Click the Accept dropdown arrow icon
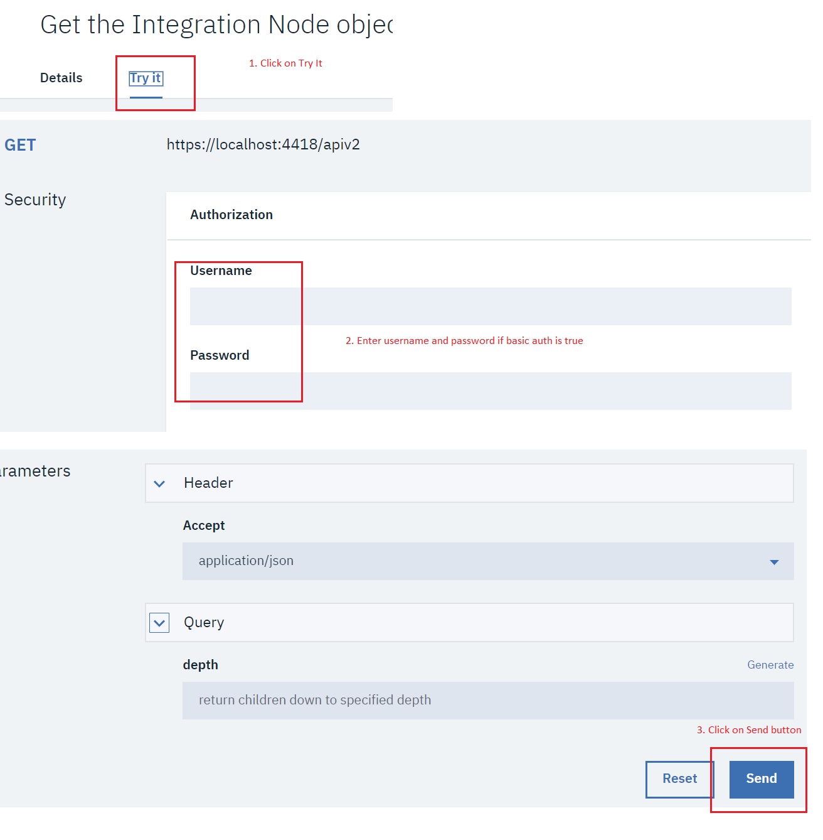This screenshot has height=840, width=823. (x=775, y=561)
